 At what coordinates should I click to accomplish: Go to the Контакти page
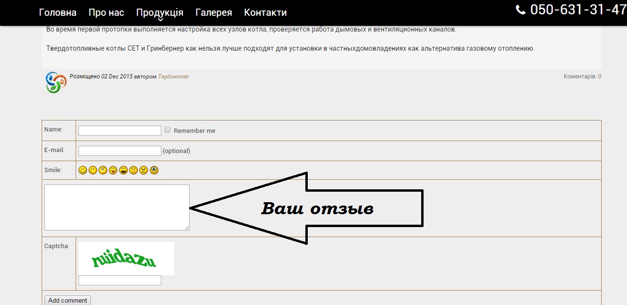[265, 12]
